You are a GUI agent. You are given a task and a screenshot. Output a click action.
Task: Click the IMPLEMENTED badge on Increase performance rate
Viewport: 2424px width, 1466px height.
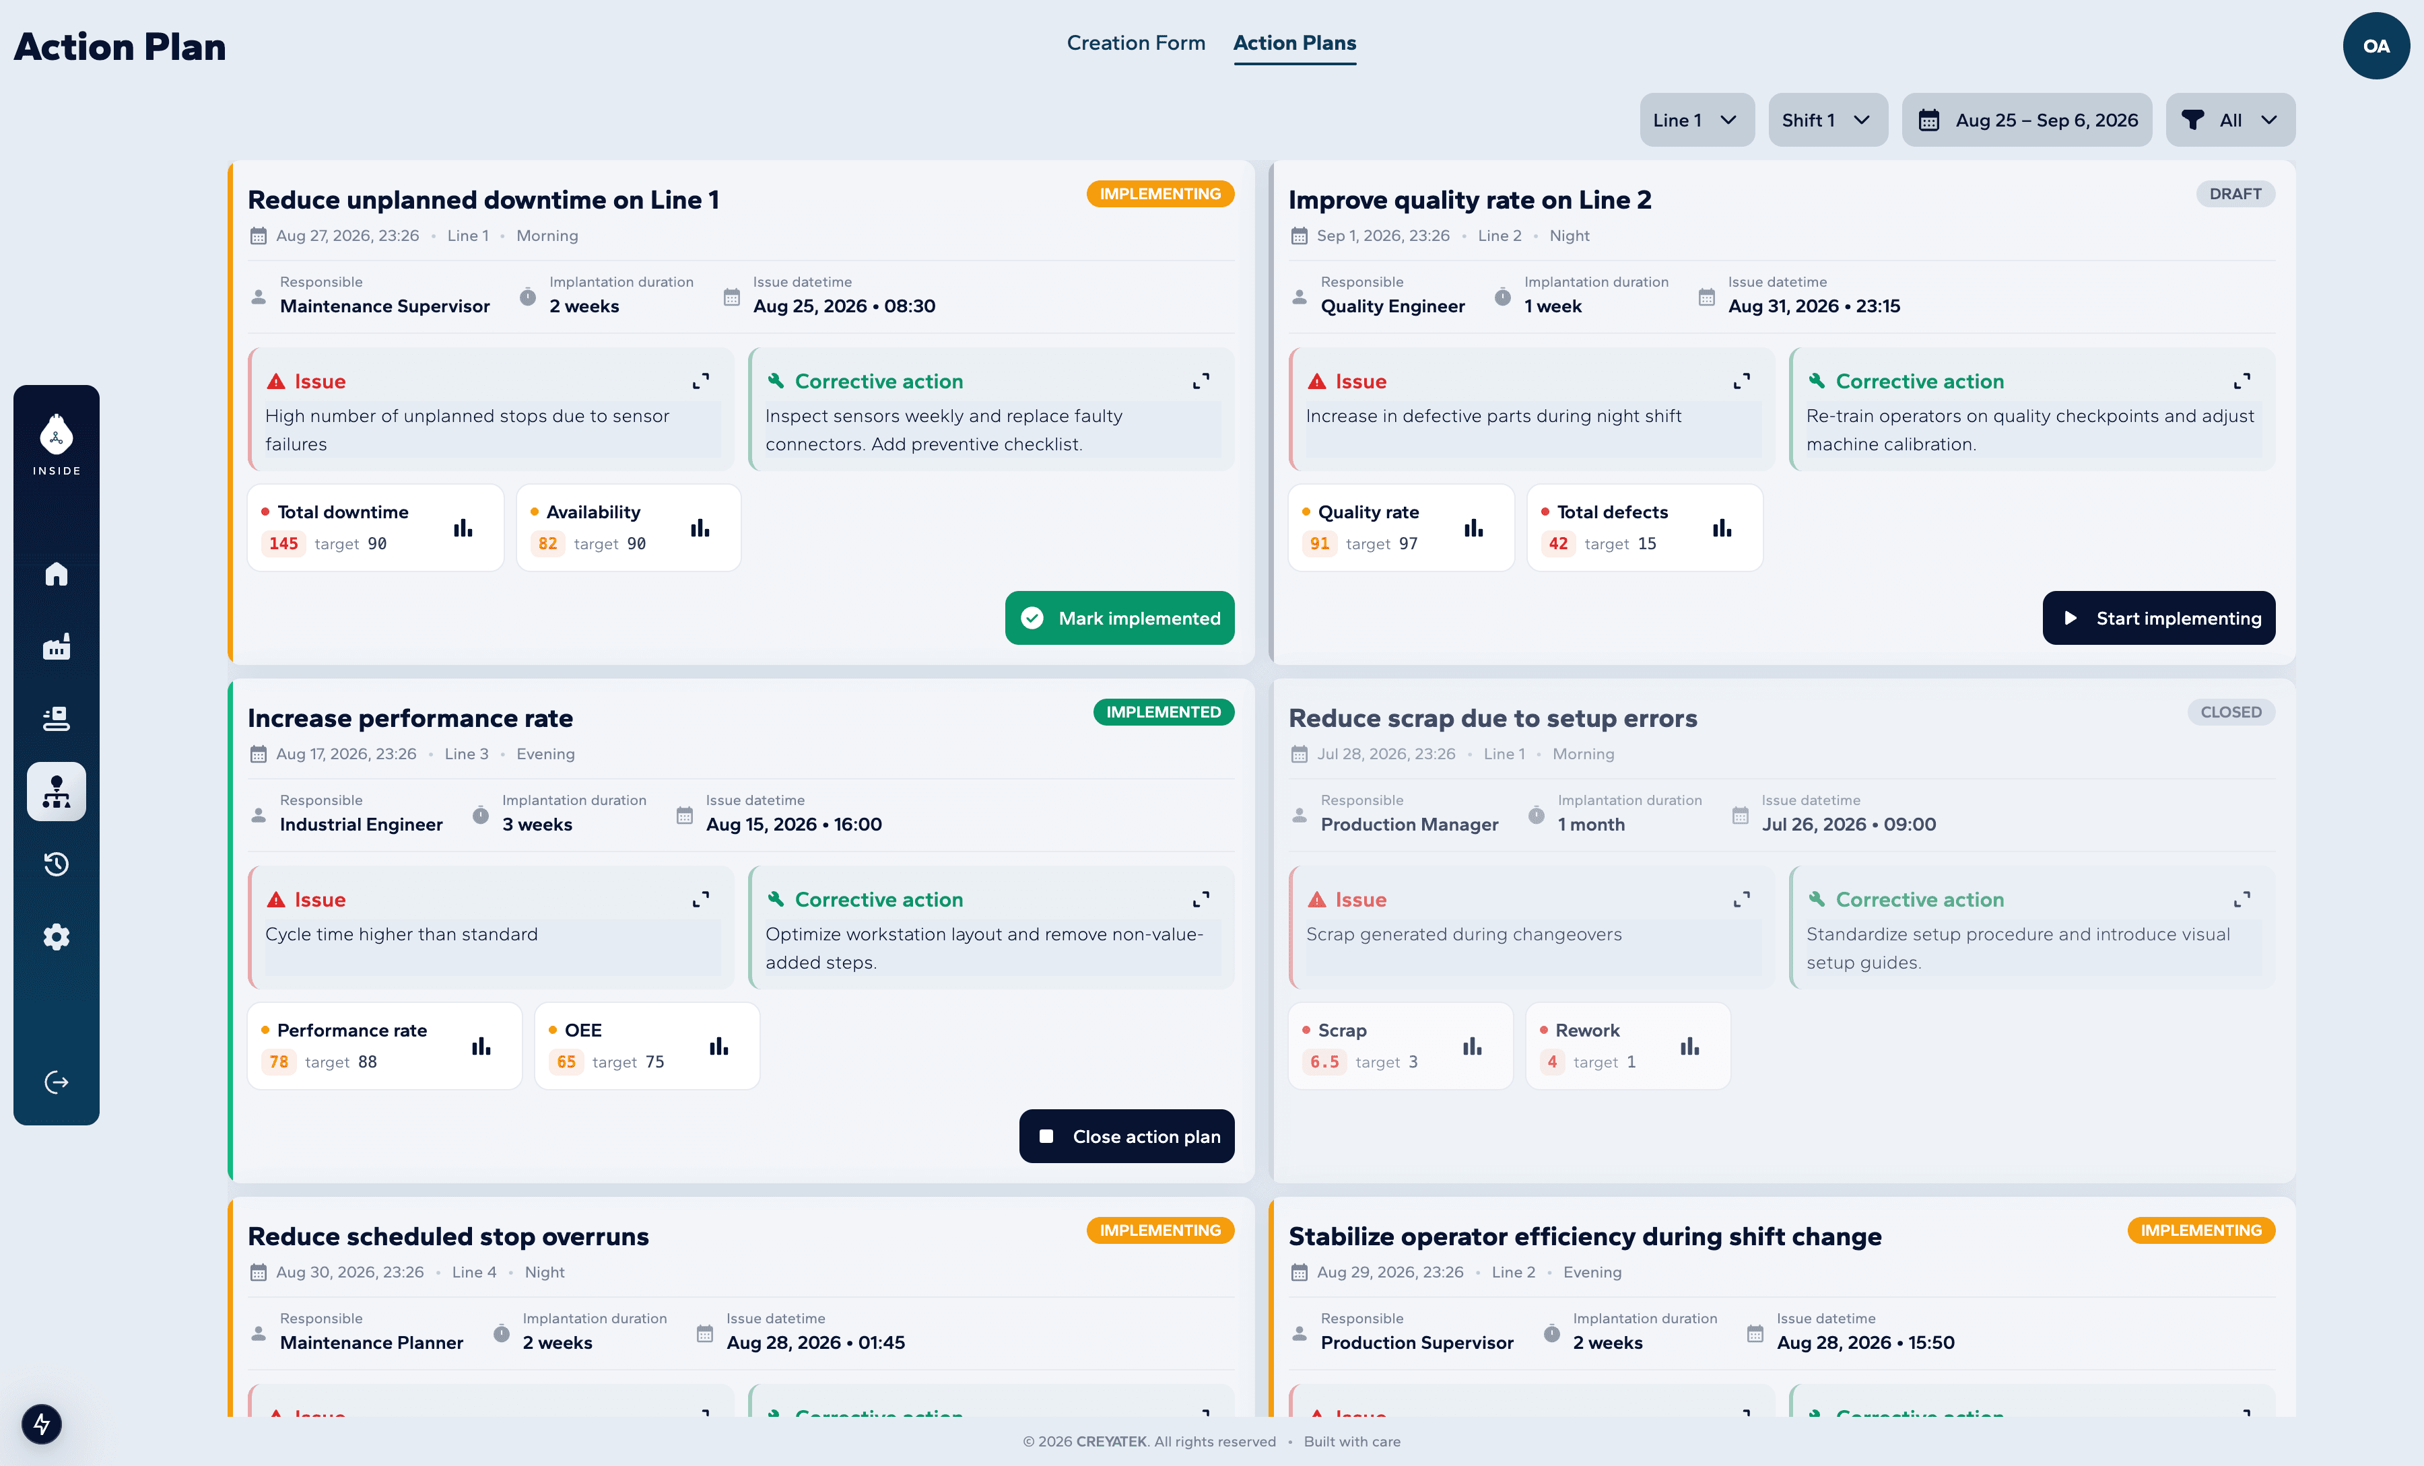1163,712
